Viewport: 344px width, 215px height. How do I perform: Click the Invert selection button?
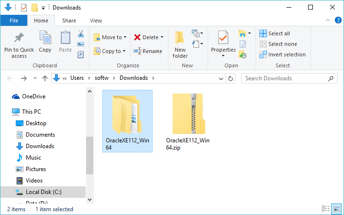tap(283, 54)
